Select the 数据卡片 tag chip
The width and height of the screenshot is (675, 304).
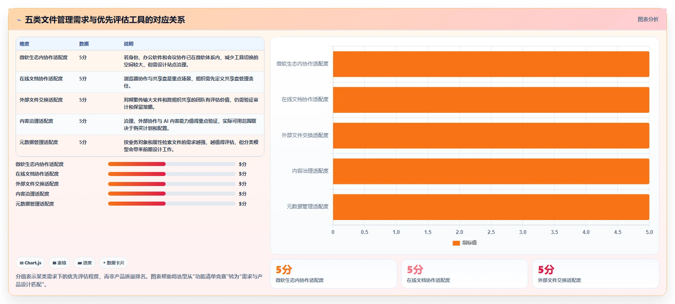point(114,263)
